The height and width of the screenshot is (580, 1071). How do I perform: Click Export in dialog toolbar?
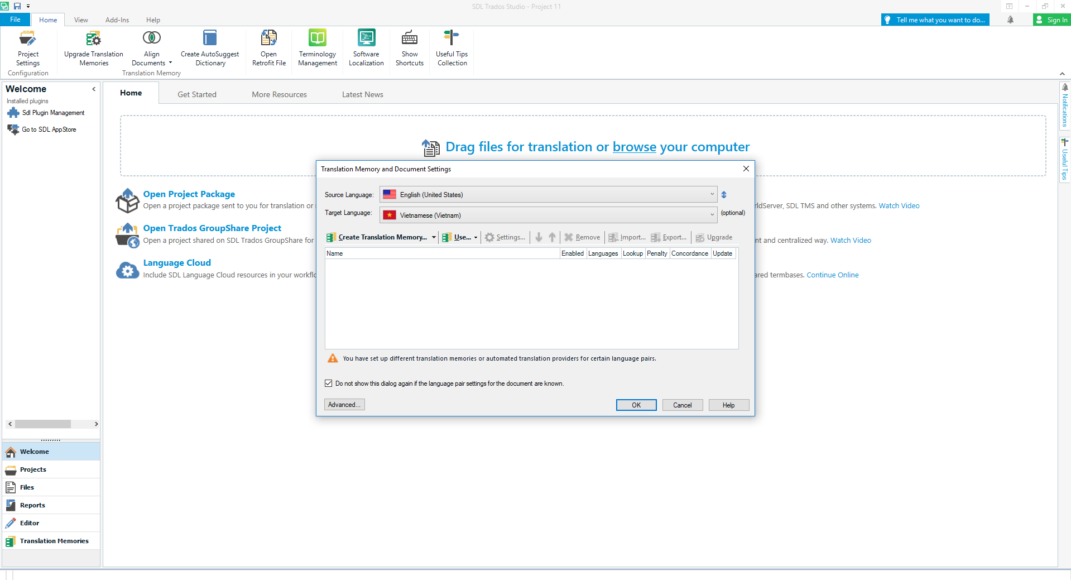tap(669, 237)
